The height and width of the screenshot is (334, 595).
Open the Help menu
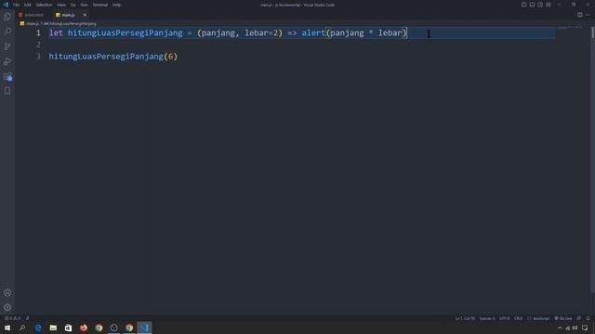pyautogui.click(x=116, y=5)
